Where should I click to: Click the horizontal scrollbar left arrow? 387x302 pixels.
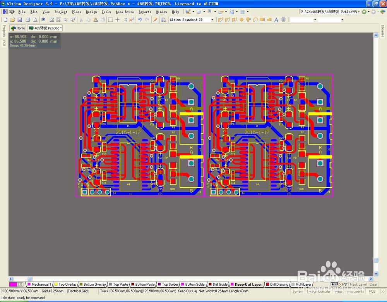click(x=11, y=279)
